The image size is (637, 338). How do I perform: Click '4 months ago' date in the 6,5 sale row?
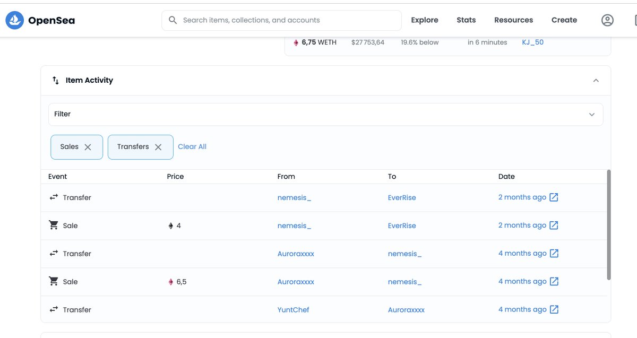coord(522,282)
